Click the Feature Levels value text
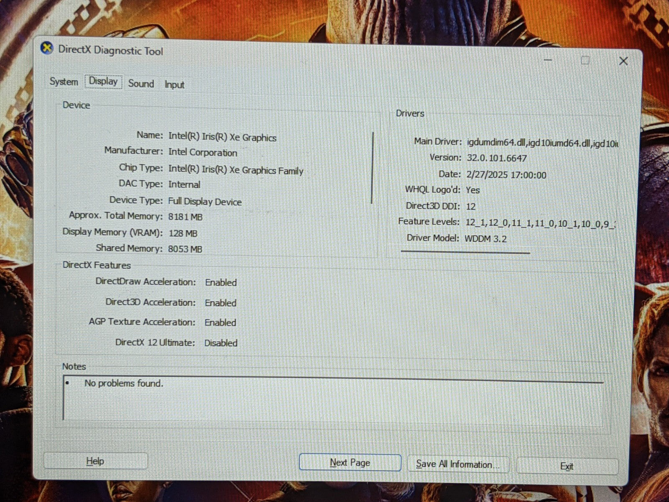The height and width of the screenshot is (502, 669). 540,223
